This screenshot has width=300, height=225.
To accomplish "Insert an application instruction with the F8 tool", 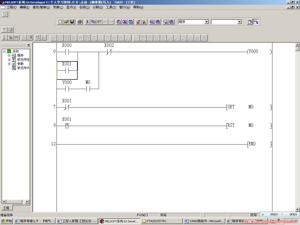I will [74, 37].
